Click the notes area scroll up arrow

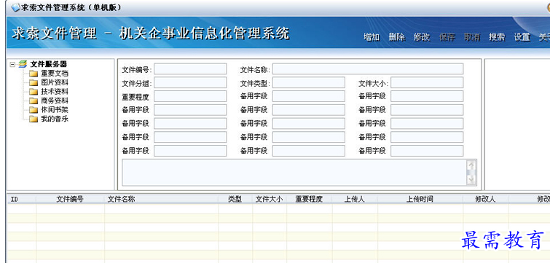click(471, 165)
